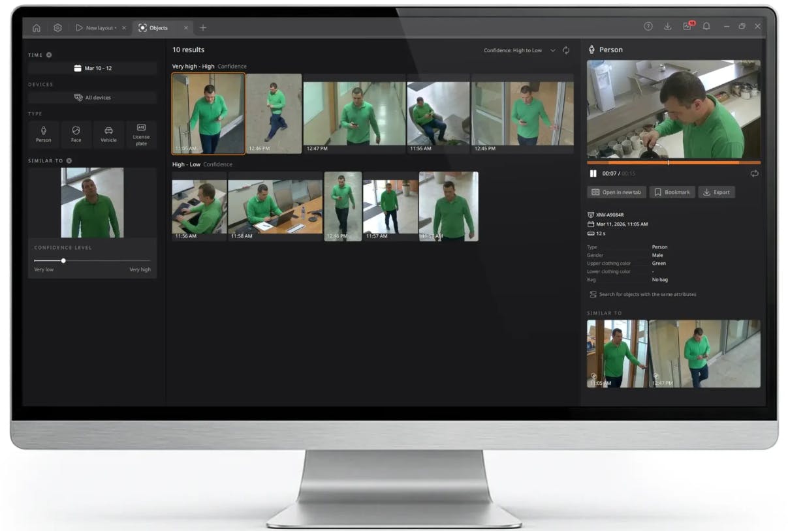
Task: Adjust the Confidence Level slider handle
Action: (x=63, y=260)
